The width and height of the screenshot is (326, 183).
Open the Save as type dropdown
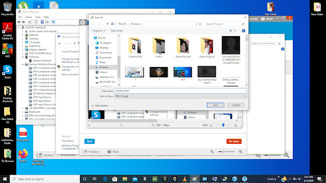click(180, 96)
